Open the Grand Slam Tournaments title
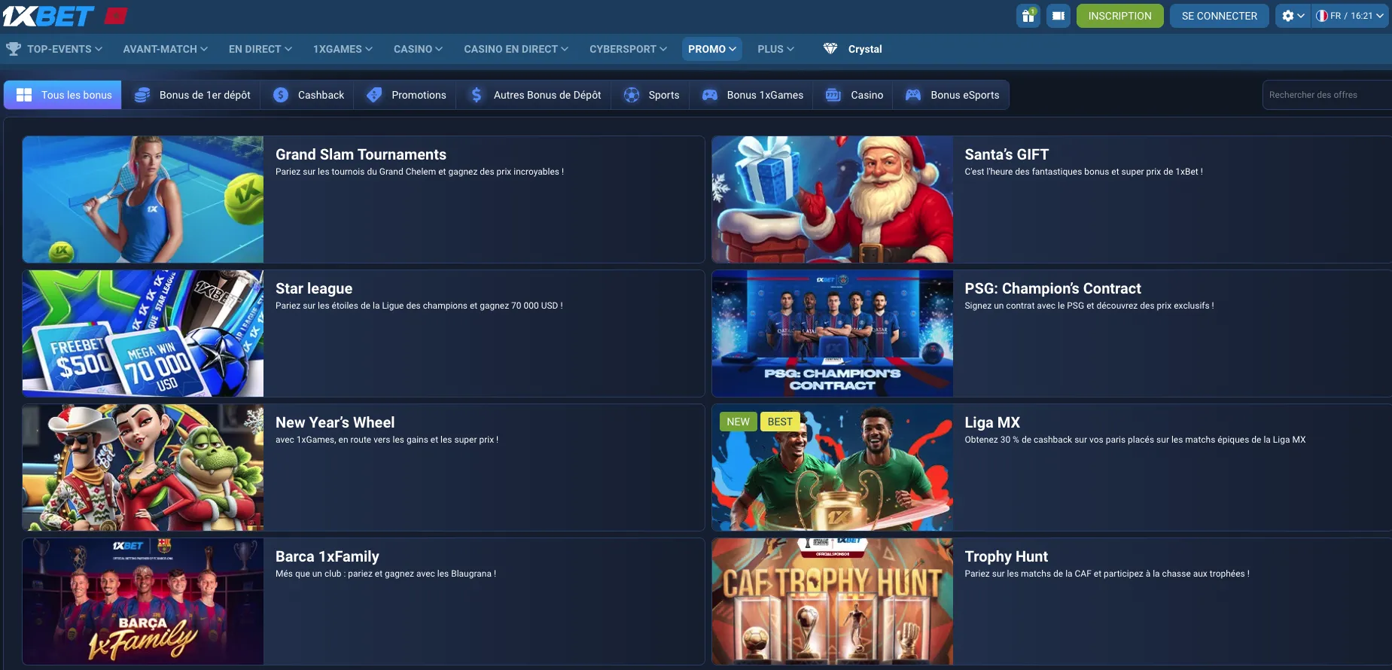The height and width of the screenshot is (670, 1392). pos(361,154)
